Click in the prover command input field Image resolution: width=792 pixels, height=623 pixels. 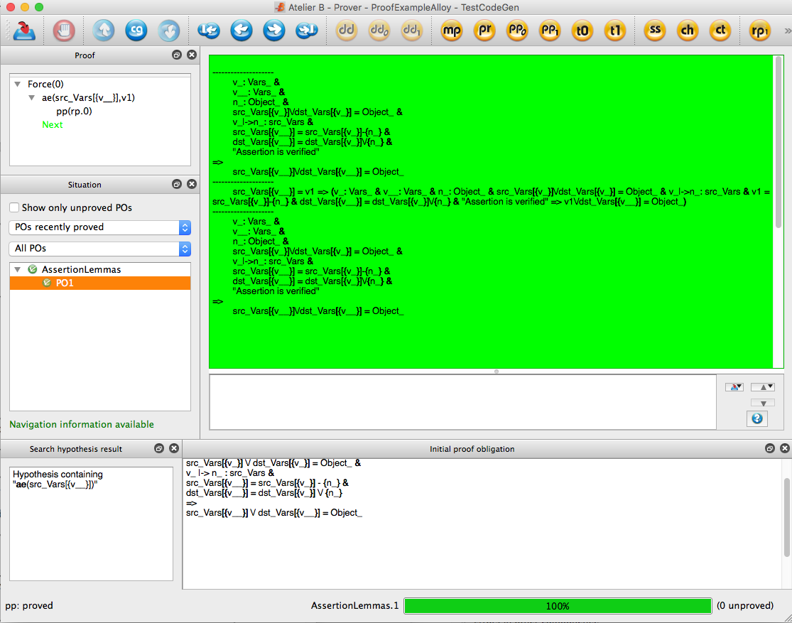[462, 401]
